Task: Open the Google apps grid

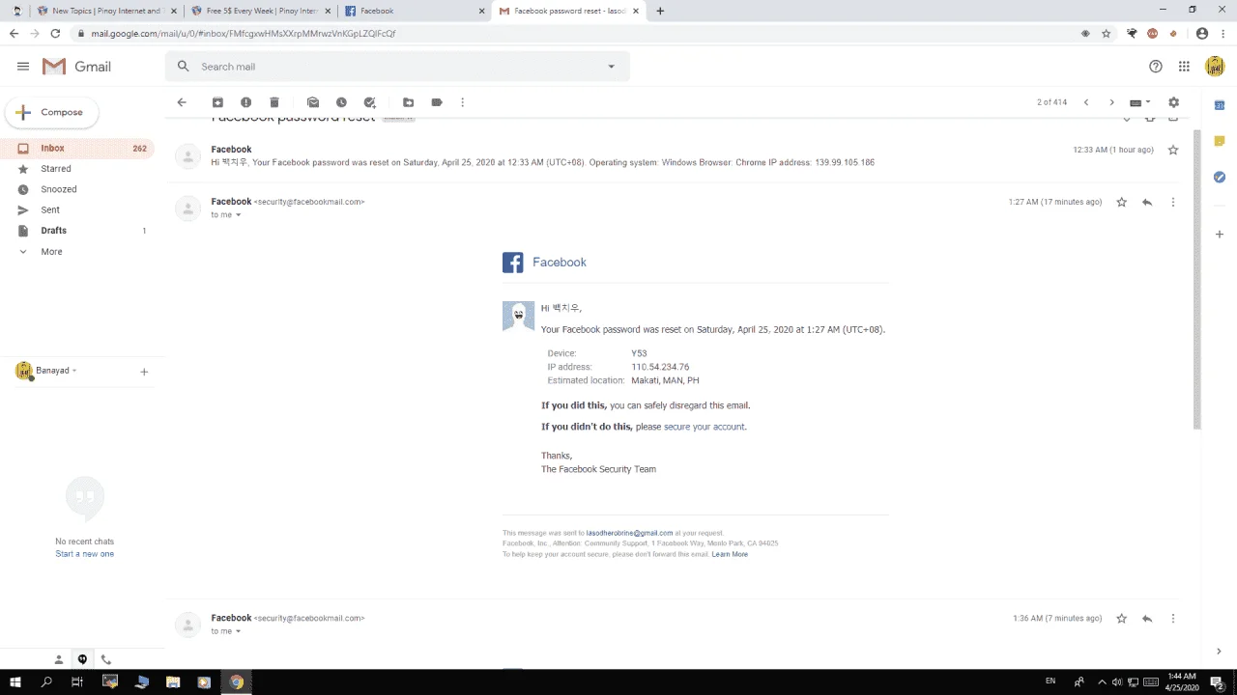Action: [1184, 67]
